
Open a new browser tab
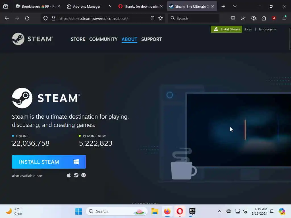223,7
